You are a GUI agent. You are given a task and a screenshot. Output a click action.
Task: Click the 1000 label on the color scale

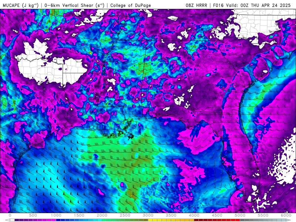56,215
